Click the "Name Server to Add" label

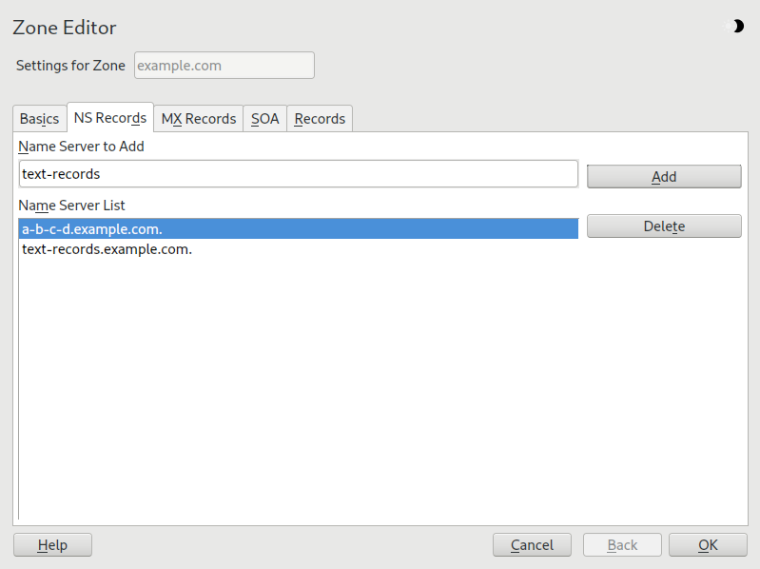(x=81, y=147)
